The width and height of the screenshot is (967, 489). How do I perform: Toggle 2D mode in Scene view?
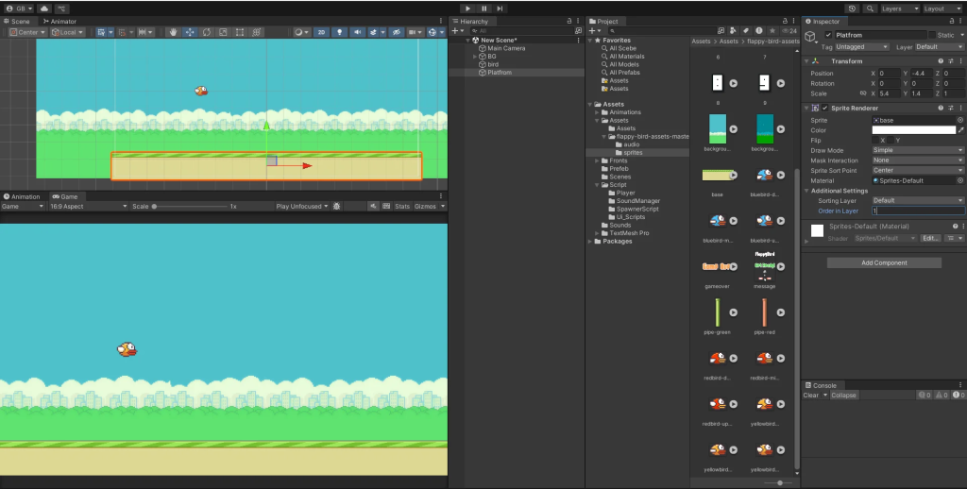point(321,32)
